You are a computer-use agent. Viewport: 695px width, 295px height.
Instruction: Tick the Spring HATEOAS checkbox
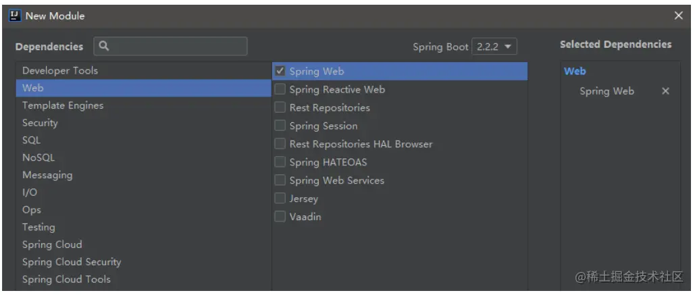tap(280, 161)
